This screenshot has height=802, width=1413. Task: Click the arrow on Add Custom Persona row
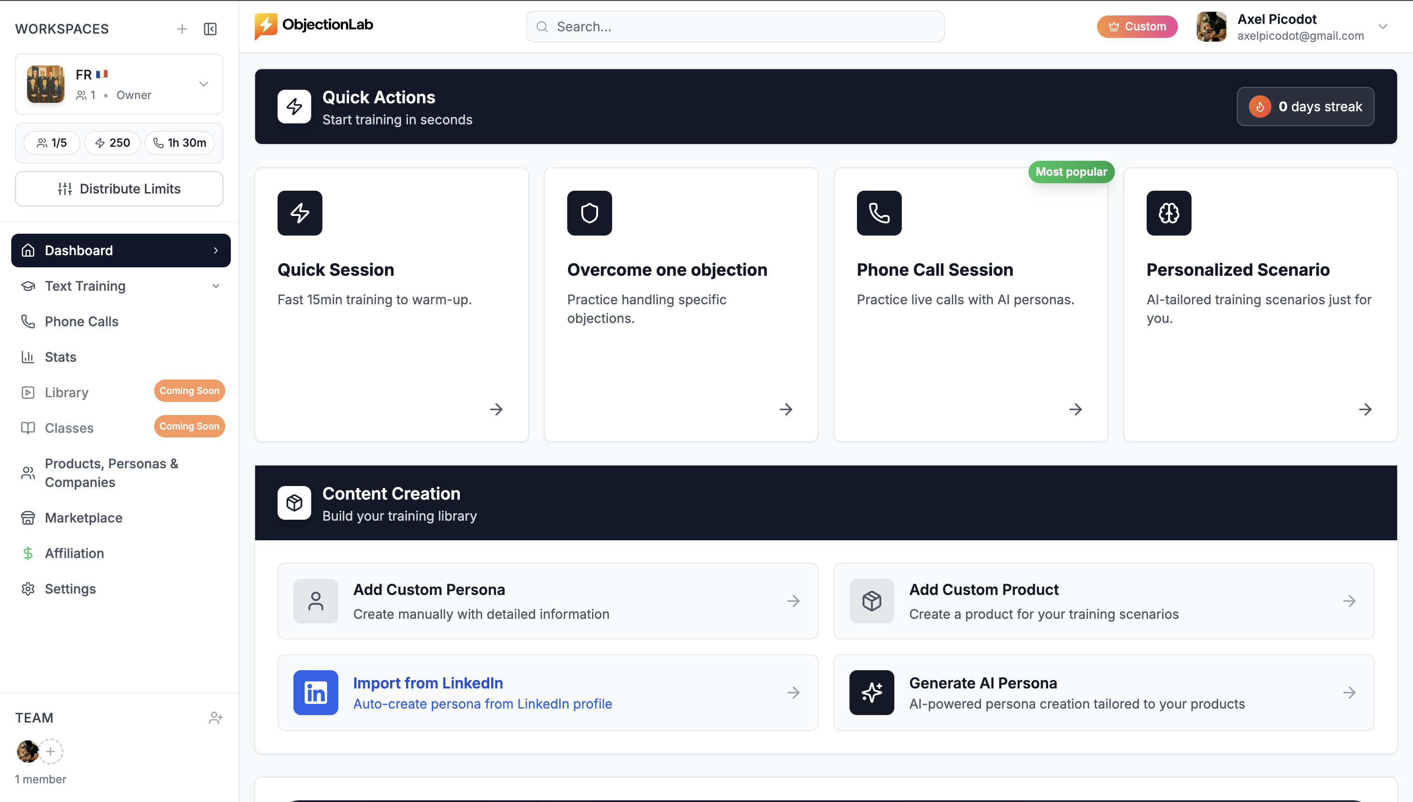(x=793, y=601)
